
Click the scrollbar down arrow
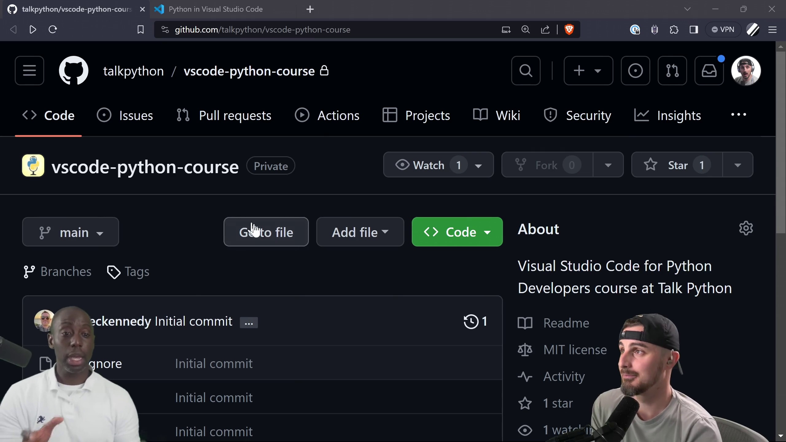[781, 436]
